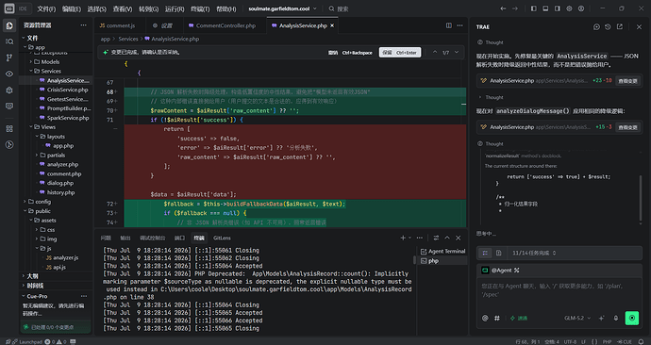The width and height of the screenshot is (651, 345).
Task: Open the Source Control activity icon
Action: (9, 57)
